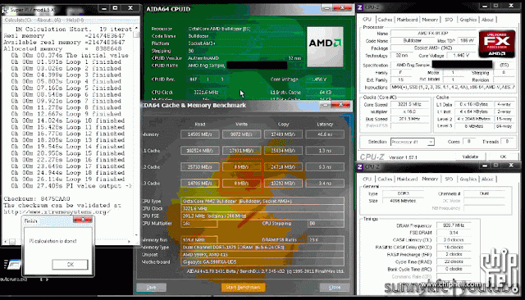525x300 pixels.
Task: Click the AMD FX logo in CPU-Z
Action: pos(497,43)
